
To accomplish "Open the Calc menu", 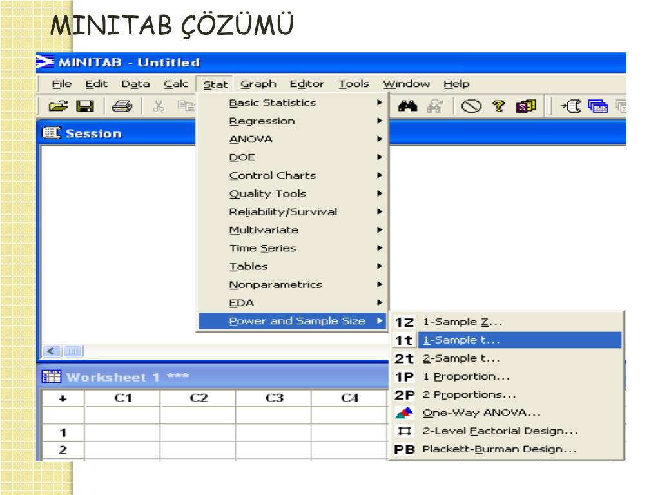I will [176, 84].
